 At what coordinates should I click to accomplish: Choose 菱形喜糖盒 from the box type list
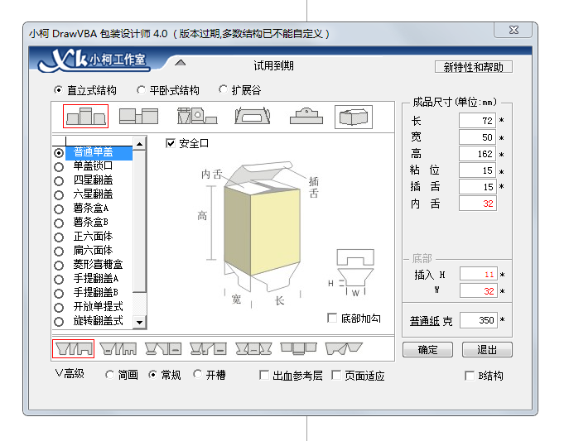[98, 265]
